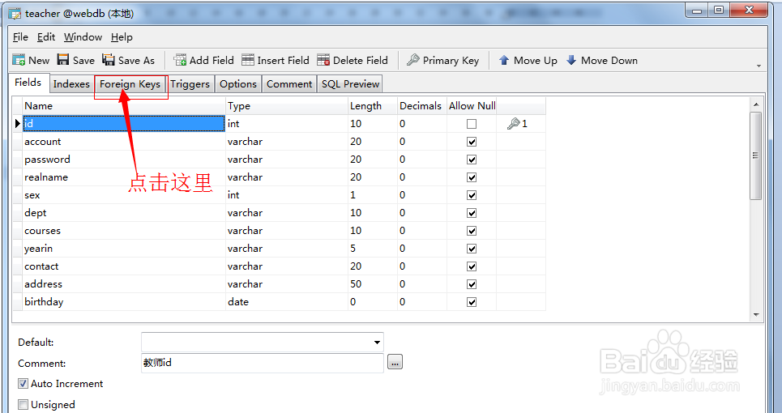
Task: Uncheck Allow Null for account field
Action: pyautogui.click(x=472, y=142)
